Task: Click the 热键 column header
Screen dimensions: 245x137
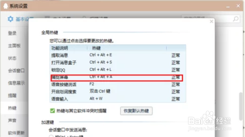Action: coord(96,48)
